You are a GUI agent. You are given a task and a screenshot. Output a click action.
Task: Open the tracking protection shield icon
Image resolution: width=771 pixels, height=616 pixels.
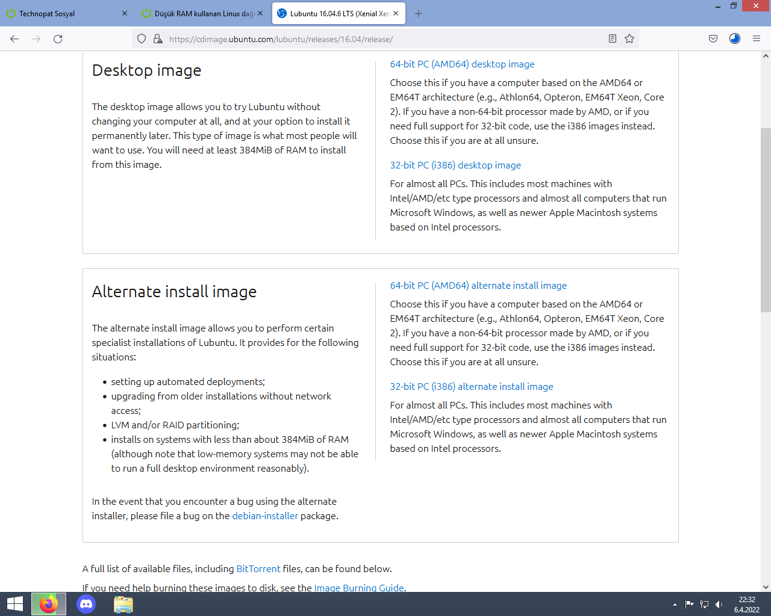tap(142, 39)
